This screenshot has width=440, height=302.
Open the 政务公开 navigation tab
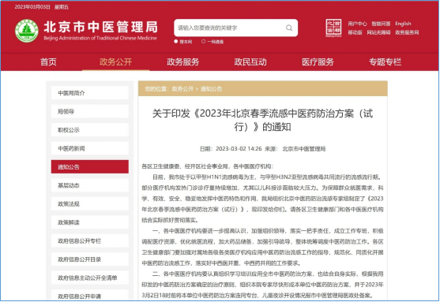115,62
